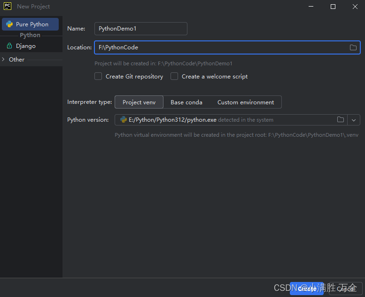365x297 pixels.
Task: Maximize the New Project window
Action: click(333, 7)
